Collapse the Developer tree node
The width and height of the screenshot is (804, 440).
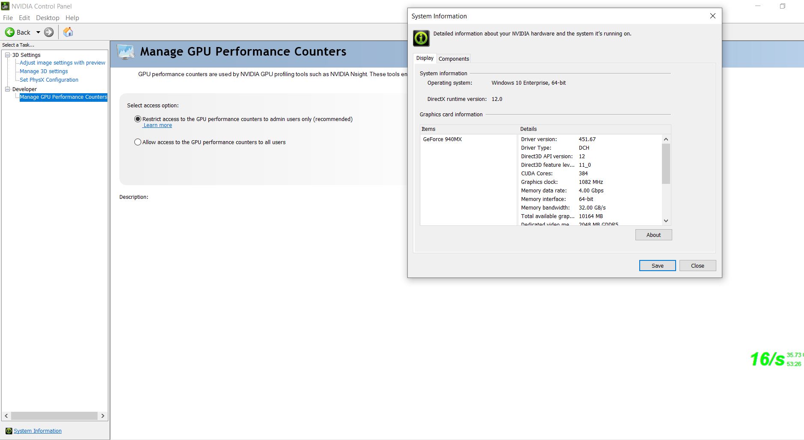(x=7, y=89)
